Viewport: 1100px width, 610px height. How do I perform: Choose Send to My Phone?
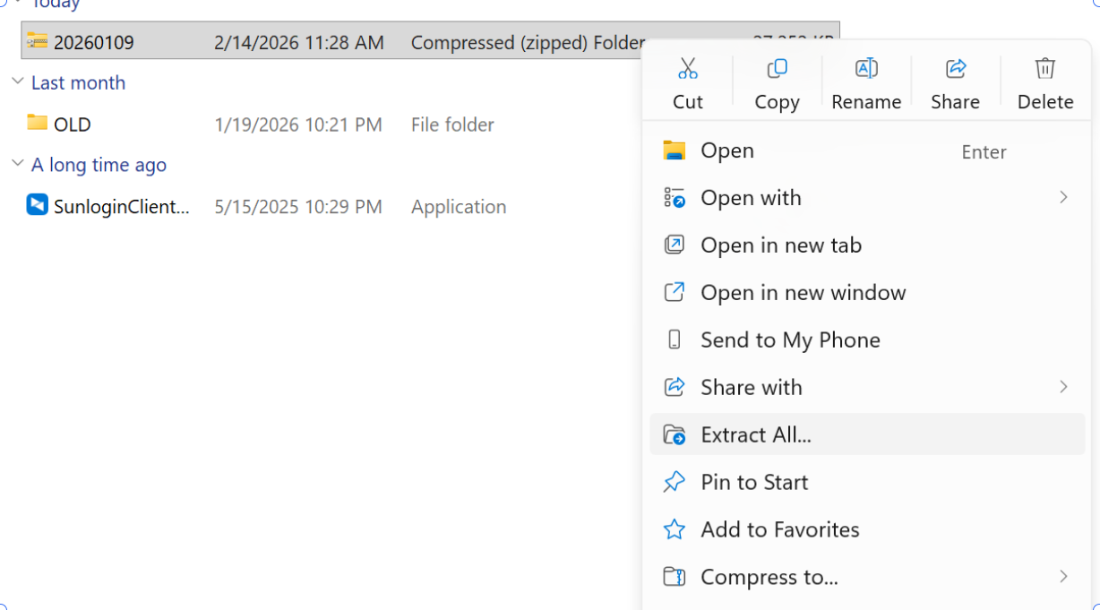point(789,340)
